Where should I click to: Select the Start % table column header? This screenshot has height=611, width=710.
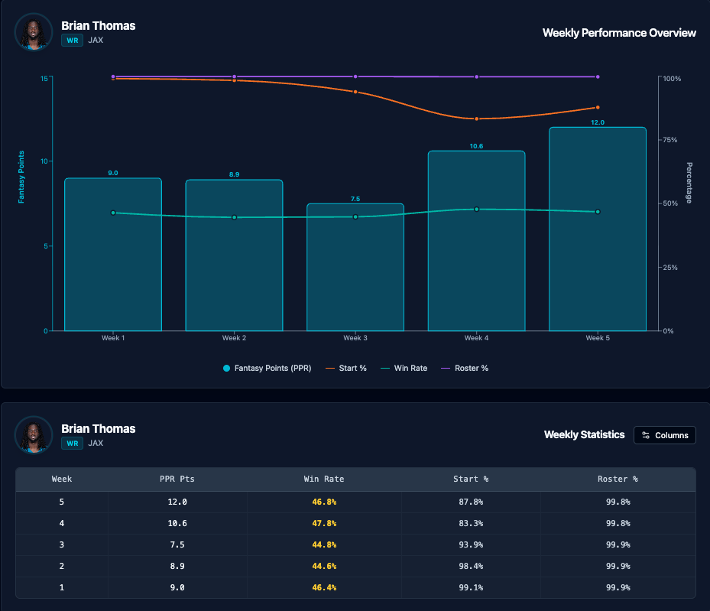pos(470,479)
